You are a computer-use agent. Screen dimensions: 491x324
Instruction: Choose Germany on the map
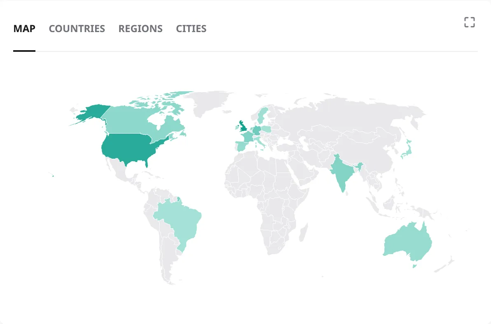(x=257, y=130)
